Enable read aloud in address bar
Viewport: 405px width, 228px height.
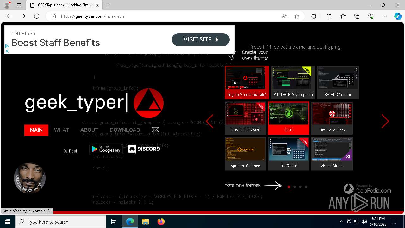point(284,16)
